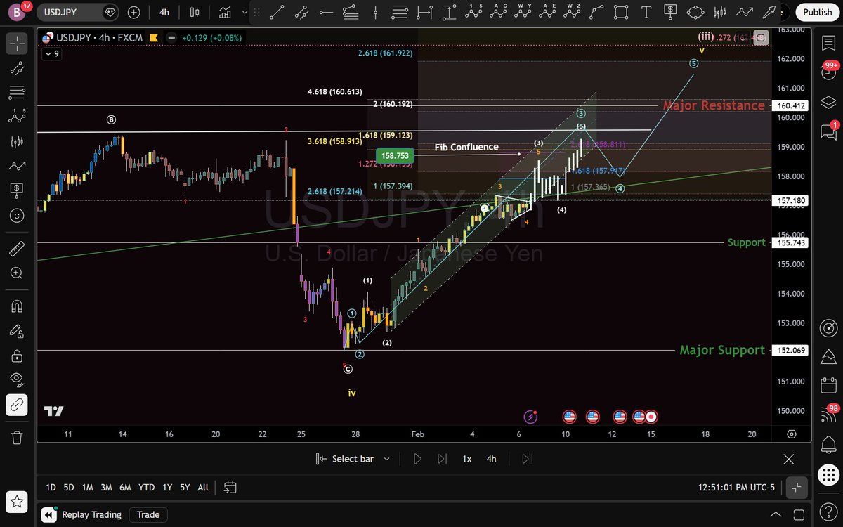Expand the bottom panel chevron
Screen dimensions: 843x527
pos(776,514)
